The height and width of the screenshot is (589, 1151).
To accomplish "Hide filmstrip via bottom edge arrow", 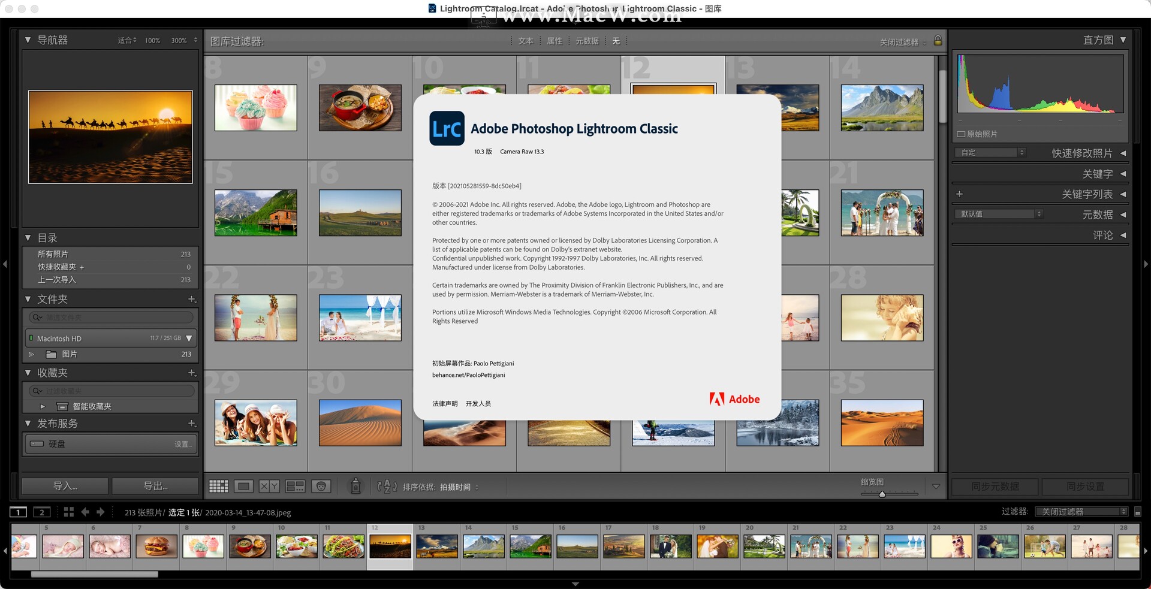I will (575, 584).
